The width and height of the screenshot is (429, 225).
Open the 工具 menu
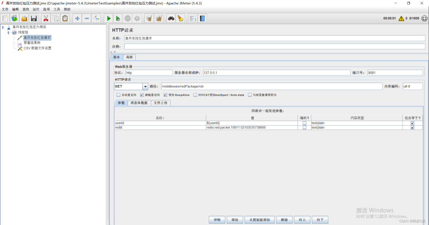[57, 9]
